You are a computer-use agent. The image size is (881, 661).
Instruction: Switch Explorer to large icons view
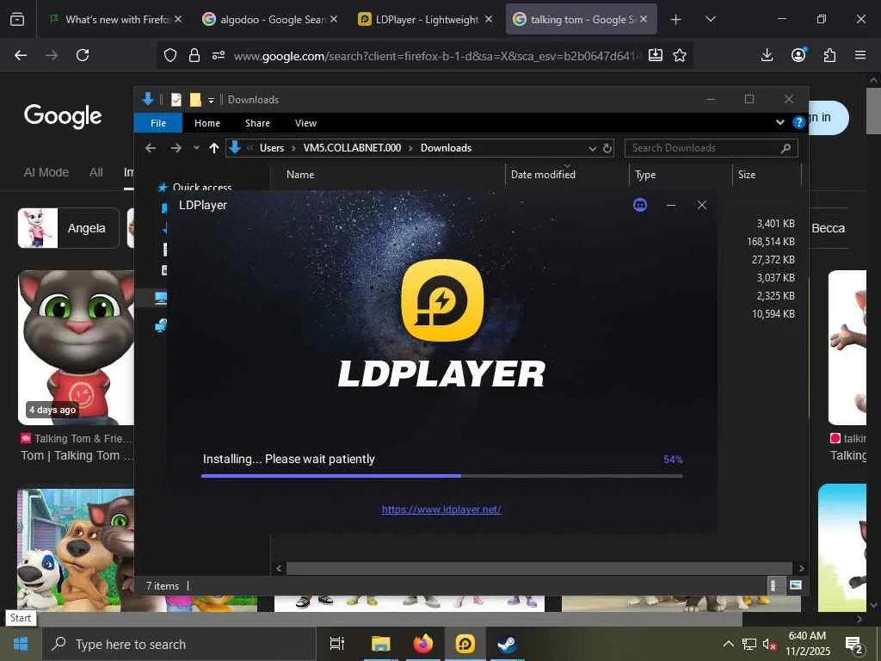tap(795, 585)
